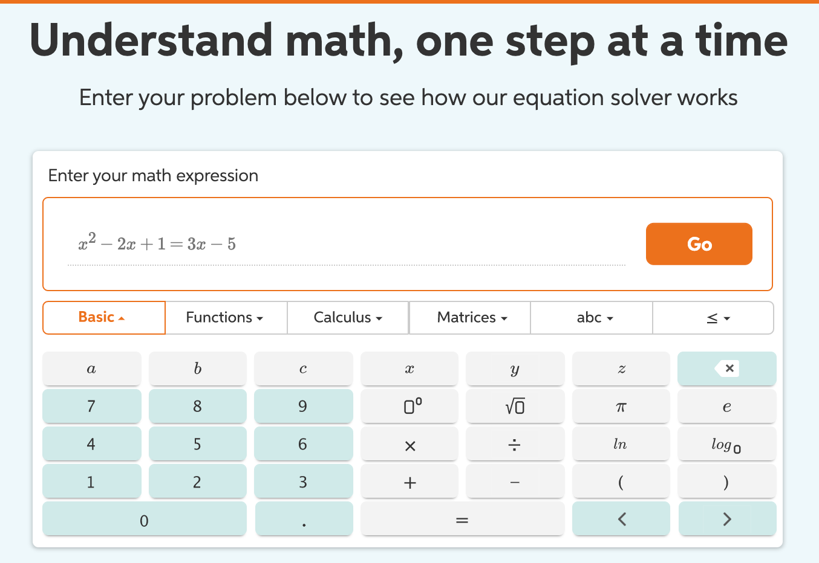Click the multiplication key
The width and height of the screenshot is (819, 563).
point(409,444)
